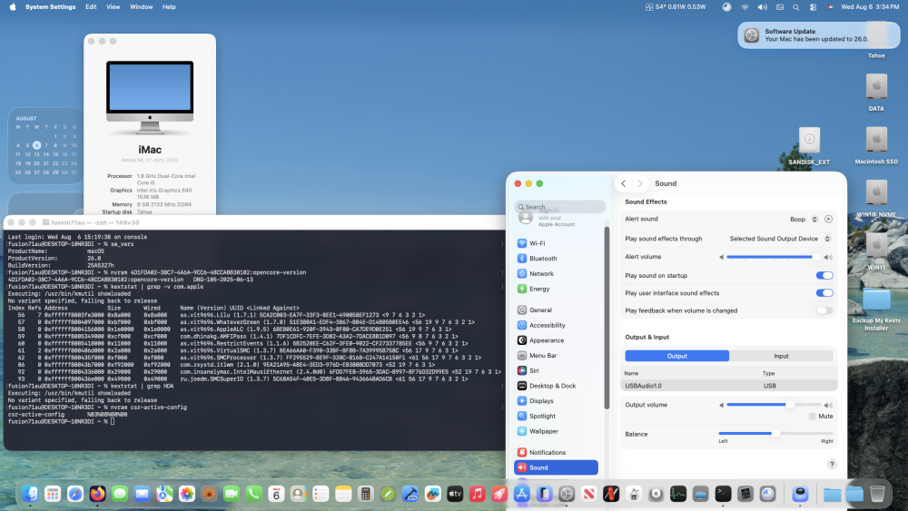Click the volume icon in menu bar

762,7
